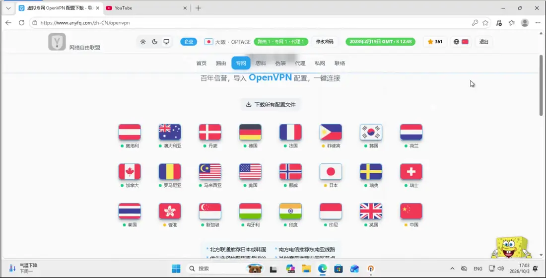546x278 pixels.
Task: Select the Austria flag icon
Action: tap(130, 132)
